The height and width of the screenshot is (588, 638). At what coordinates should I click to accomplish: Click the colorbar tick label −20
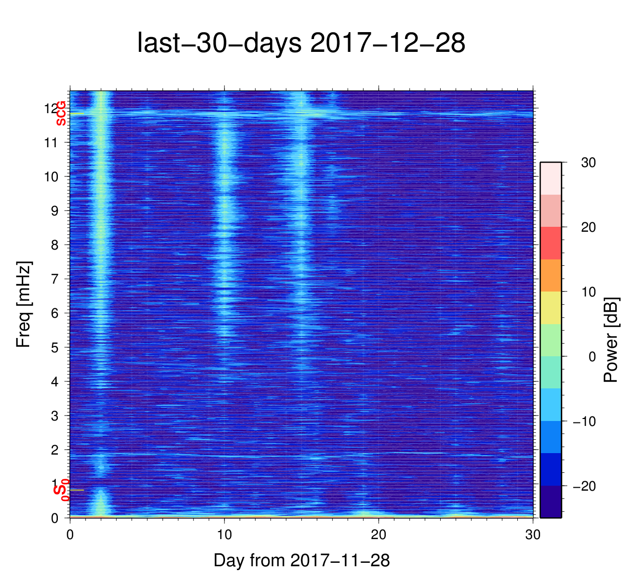pos(584,487)
